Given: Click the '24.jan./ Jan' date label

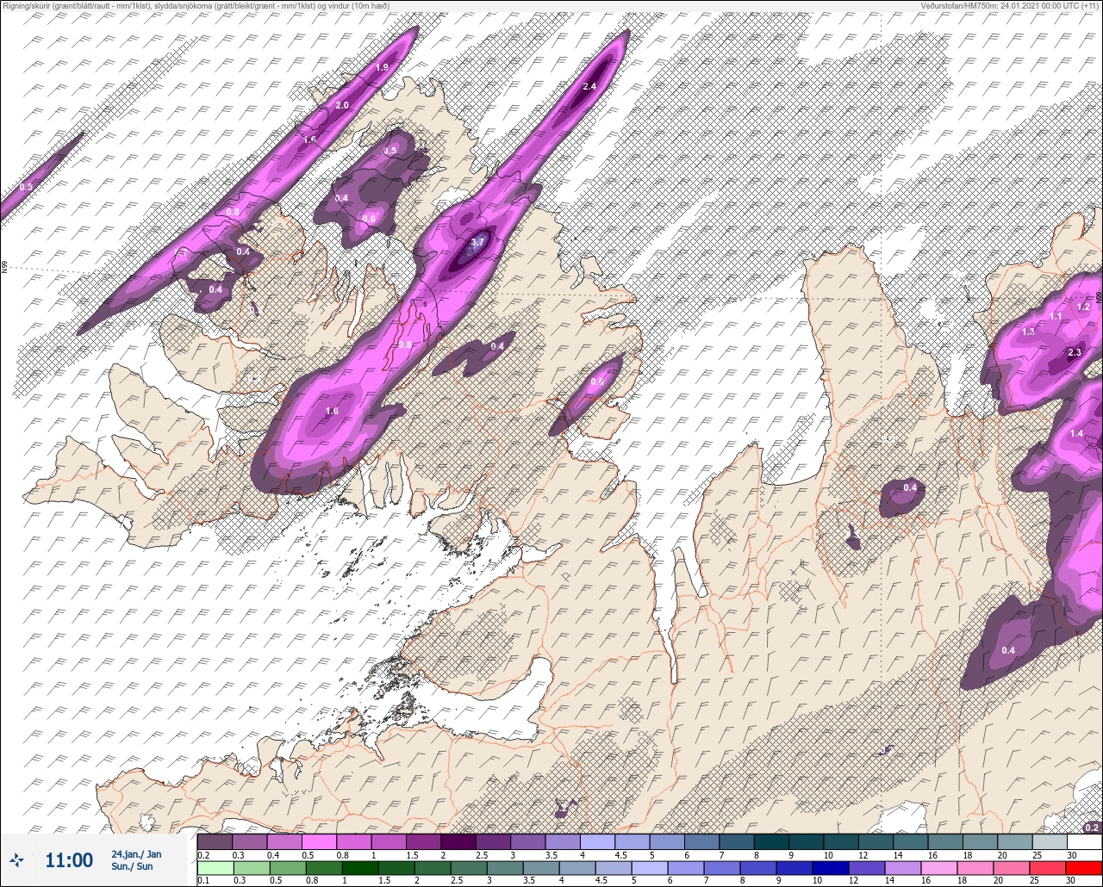Looking at the screenshot, I should pos(135,854).
